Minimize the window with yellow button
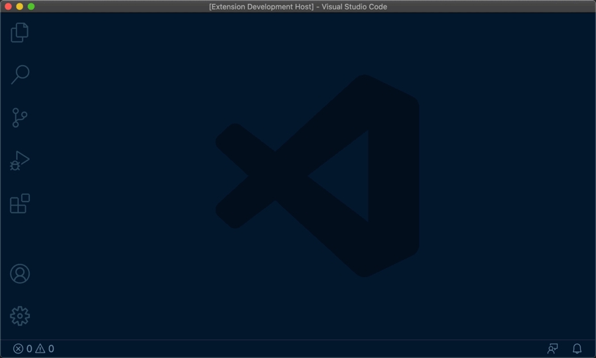 coord(20,7)
